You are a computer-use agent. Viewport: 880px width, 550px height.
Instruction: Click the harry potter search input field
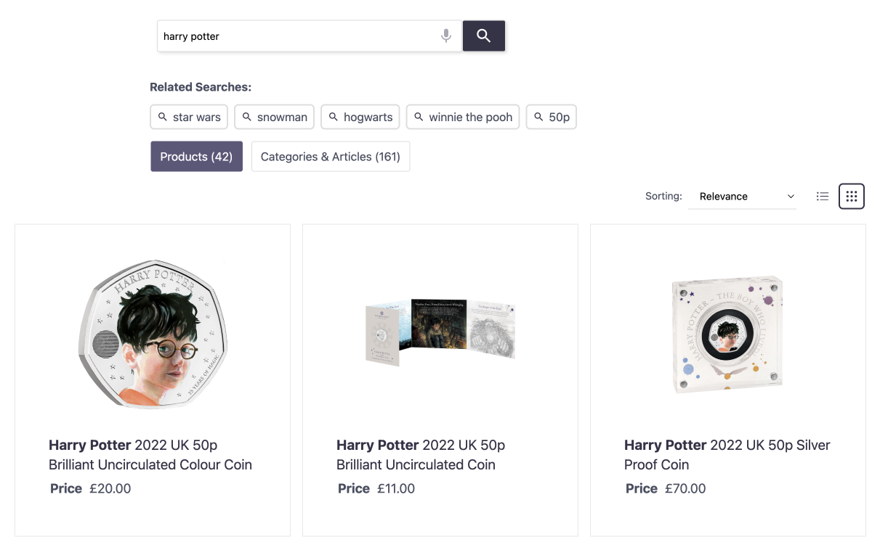(298, 36)
